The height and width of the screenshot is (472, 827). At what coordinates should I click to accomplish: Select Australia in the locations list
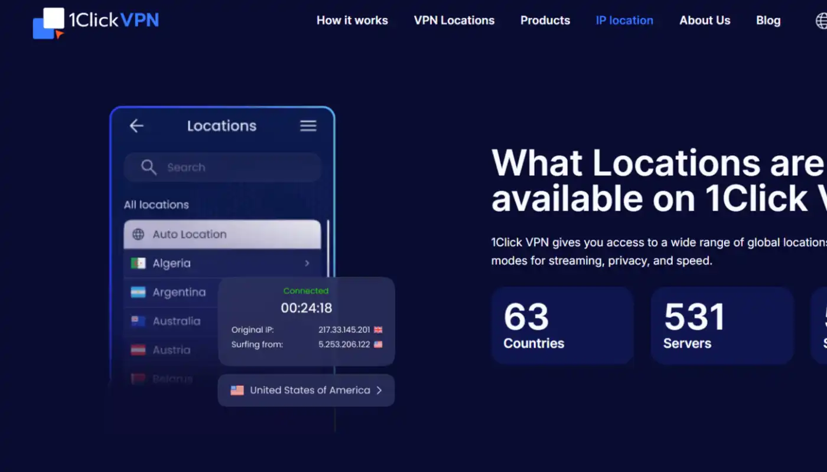(x=176, y=321)
